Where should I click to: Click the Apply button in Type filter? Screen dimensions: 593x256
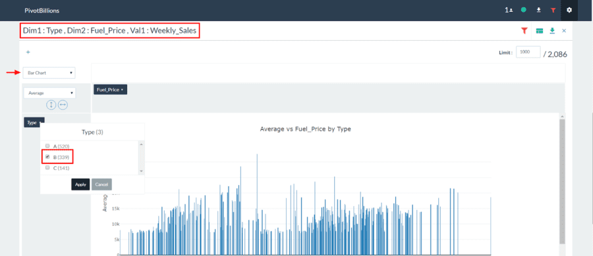point(80,184)
